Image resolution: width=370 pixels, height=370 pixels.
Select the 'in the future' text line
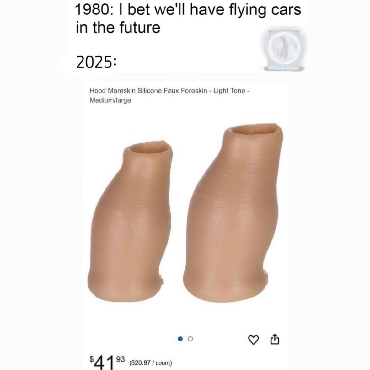point(118,27)
